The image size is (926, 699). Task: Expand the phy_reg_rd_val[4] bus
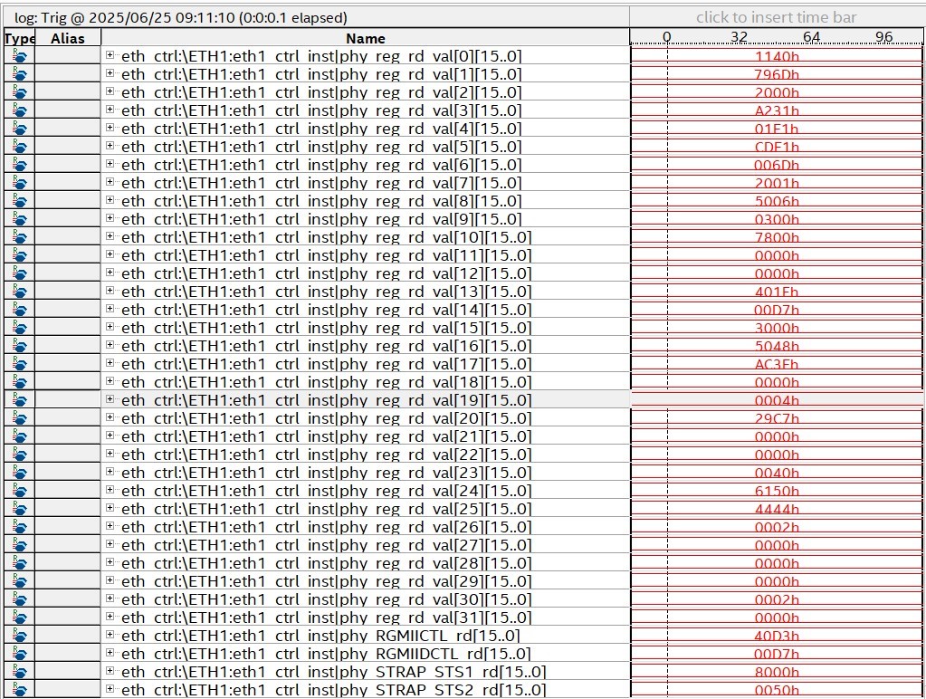click(x=110, y=127)
